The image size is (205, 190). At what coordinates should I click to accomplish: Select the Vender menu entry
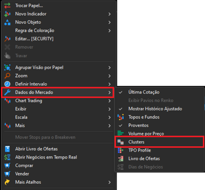pyautogui.click(x=59, y=174)
